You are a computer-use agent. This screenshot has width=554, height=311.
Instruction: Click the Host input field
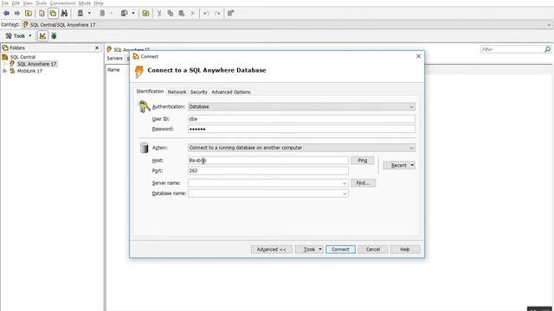click(267, 161)
